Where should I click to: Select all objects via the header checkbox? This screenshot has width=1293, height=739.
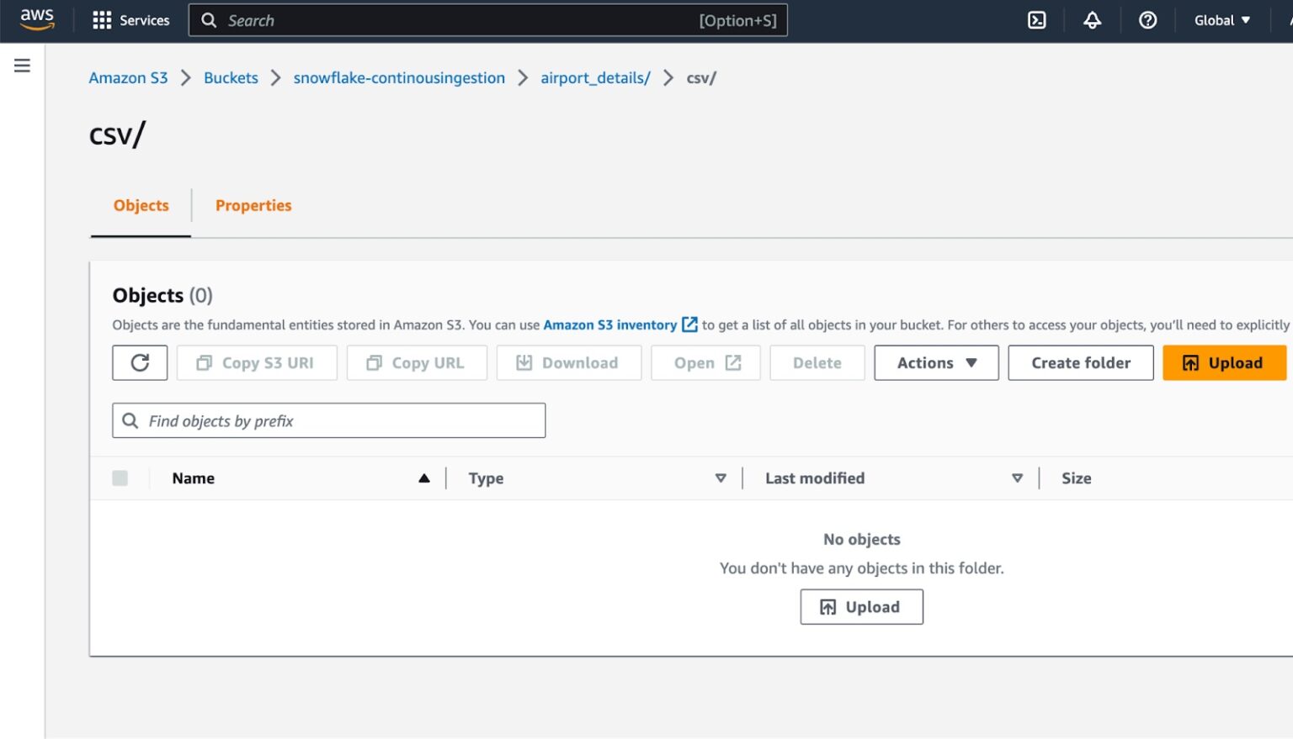[120, 478]
